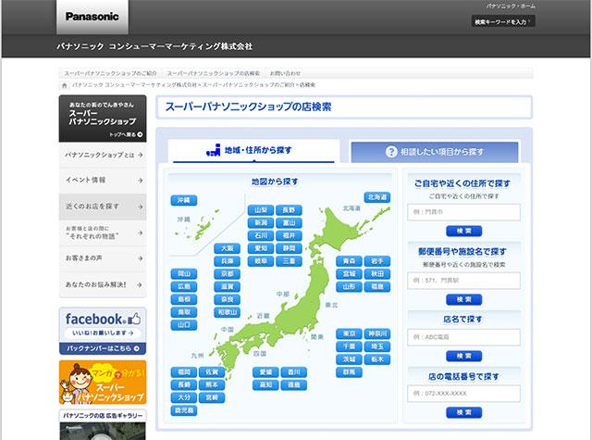Open the スーパーパナソニックショップの店検索 top nav item

[x=214, y=73]
